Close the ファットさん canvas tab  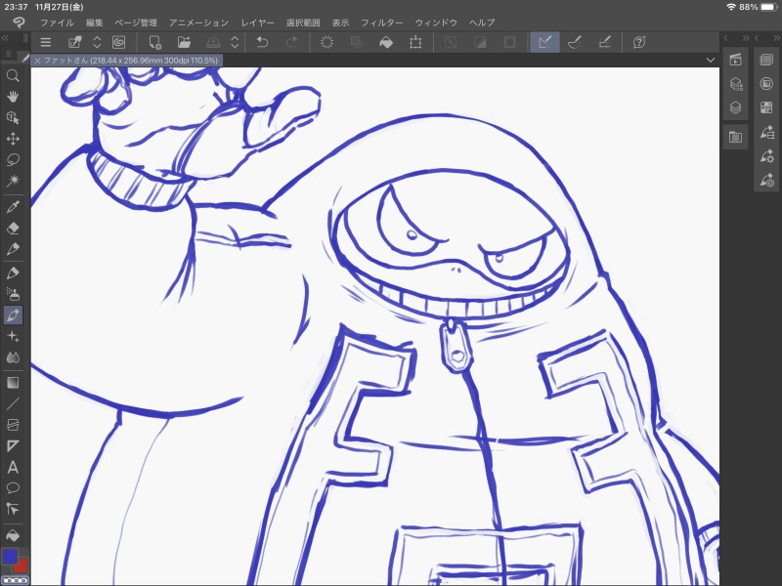point(37,61)
